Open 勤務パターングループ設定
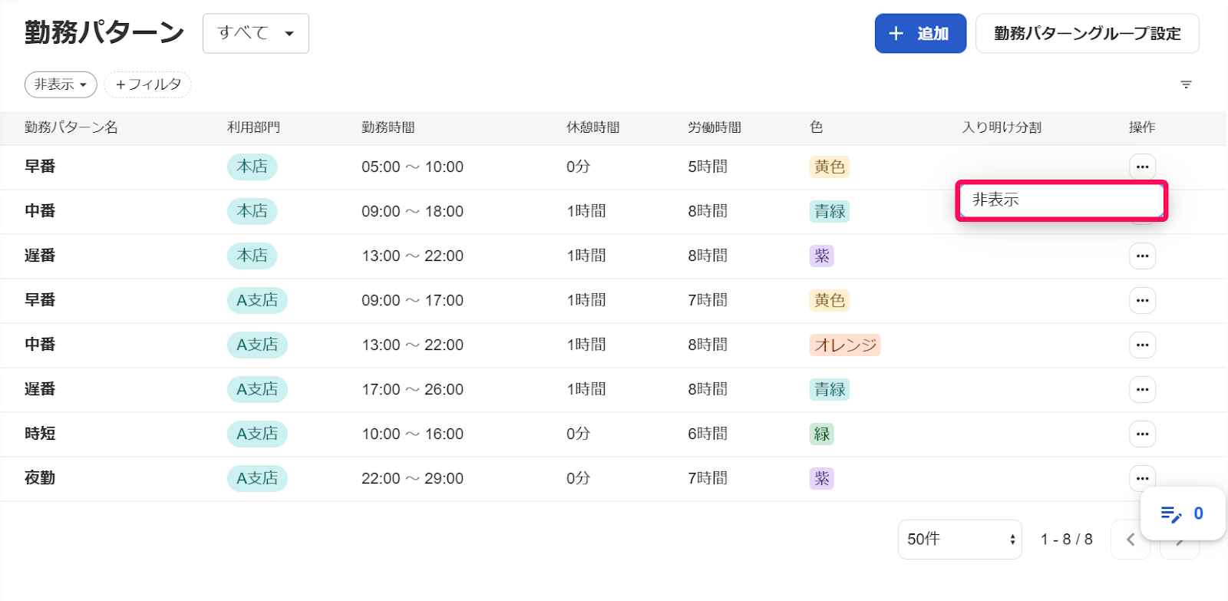This screenshot has width=1228, height=601. pyautogui.click(x=1087, y=33)
